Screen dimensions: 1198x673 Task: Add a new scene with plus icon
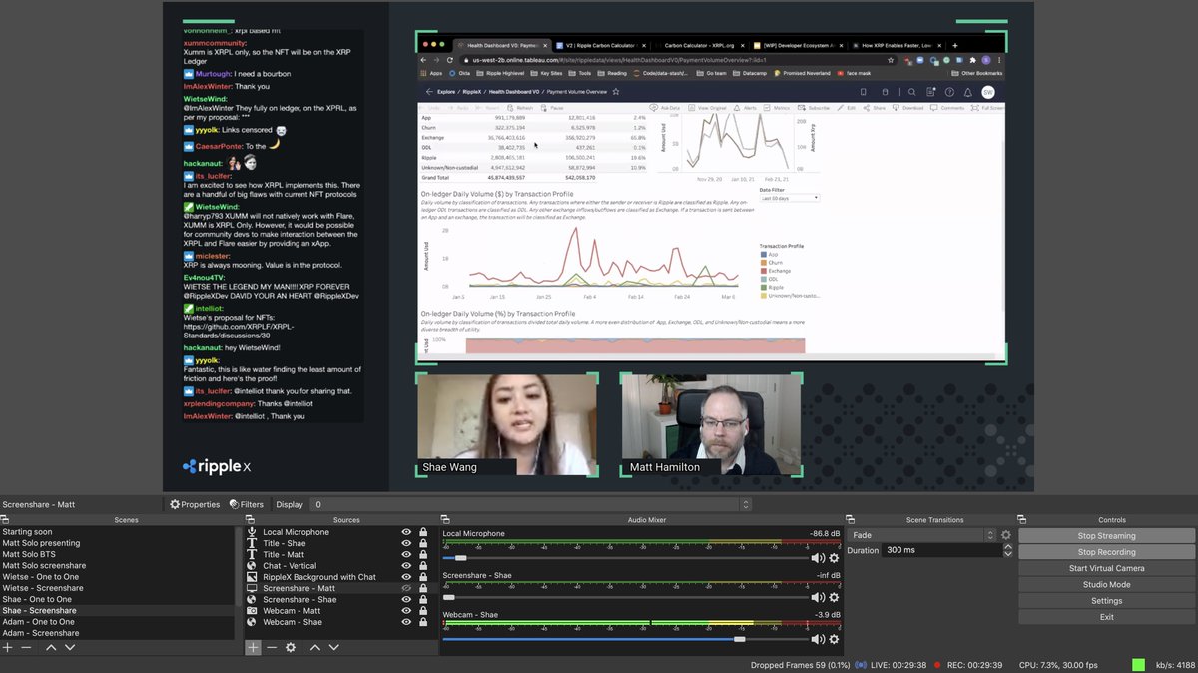coord(8,647)
